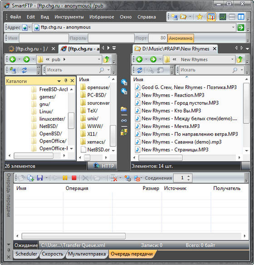This screenshot has height=265, width=254.
Task: Click the reconnect icon in remote pane toolbar
Action: tap(13, 70)
